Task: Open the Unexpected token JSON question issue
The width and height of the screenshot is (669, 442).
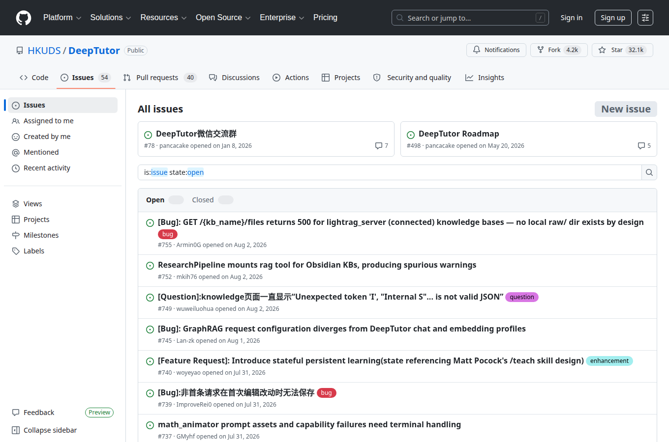Action: 331,297
